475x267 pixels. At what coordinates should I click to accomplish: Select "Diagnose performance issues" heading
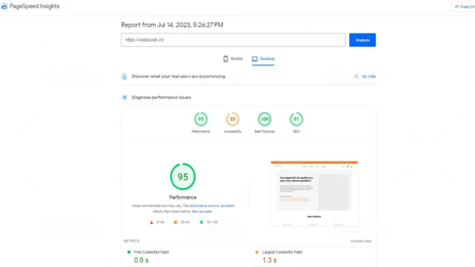pyautogui.click(x=161, y=97)
